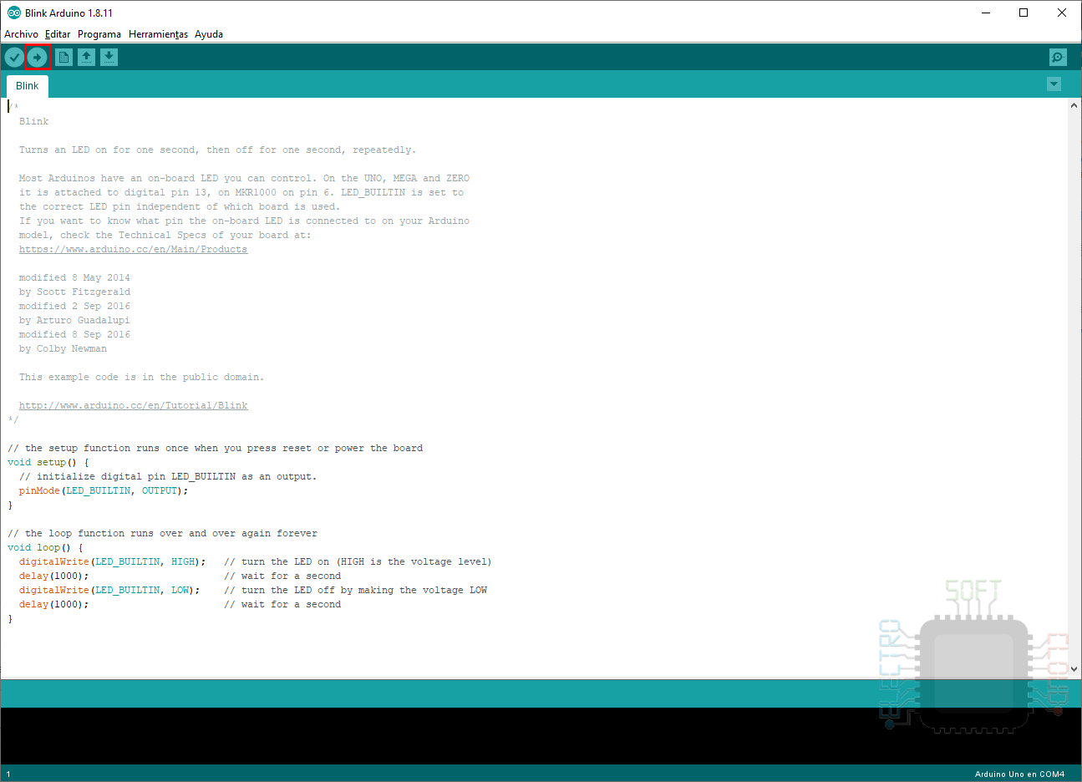Follow the arduino.cc/en/Main/Products link
The image size is (1082, 782).
click(133, 249)
